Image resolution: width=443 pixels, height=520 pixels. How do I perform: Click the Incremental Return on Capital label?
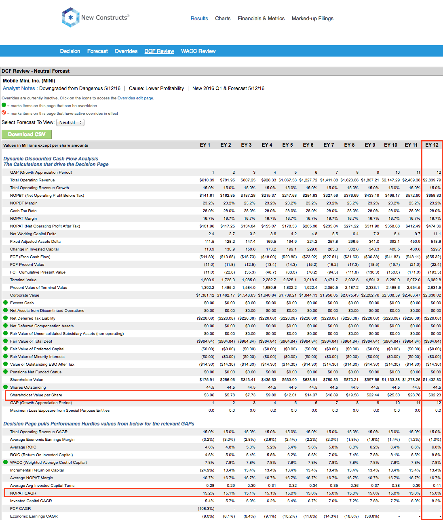37,470
